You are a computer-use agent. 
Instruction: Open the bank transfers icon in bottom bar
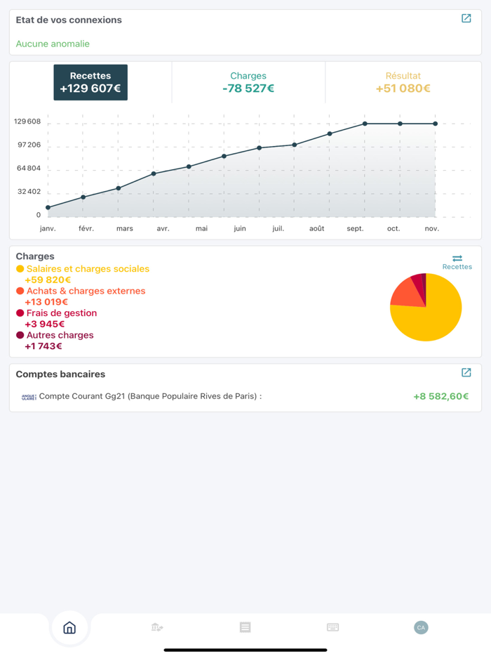157,627
